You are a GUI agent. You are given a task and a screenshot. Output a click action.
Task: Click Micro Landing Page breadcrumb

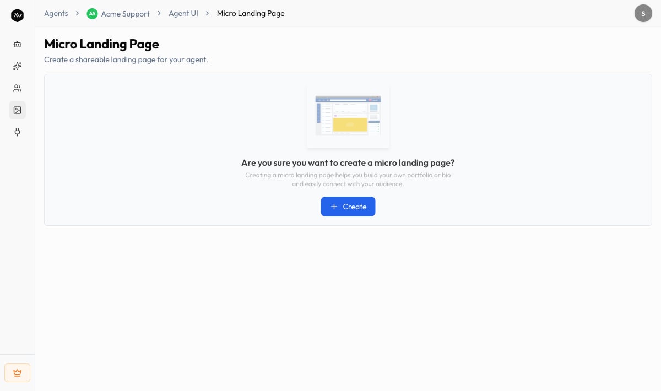pyautogui.click(x=251, y=13)
